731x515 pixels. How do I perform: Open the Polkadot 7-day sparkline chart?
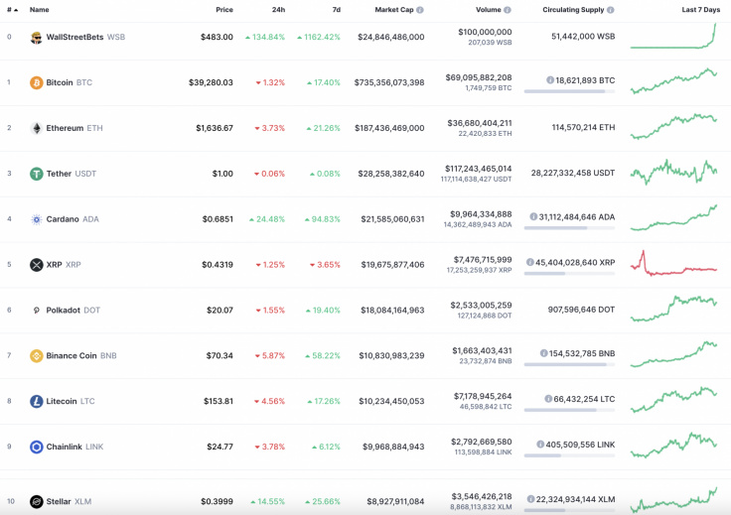point(673,309)
